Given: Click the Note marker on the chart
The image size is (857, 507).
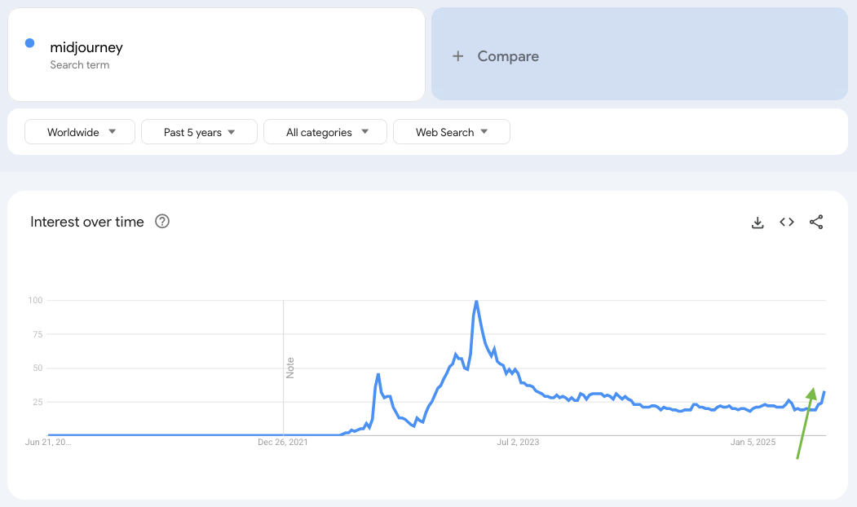Looking at the screenshot, I should point(290,368).
